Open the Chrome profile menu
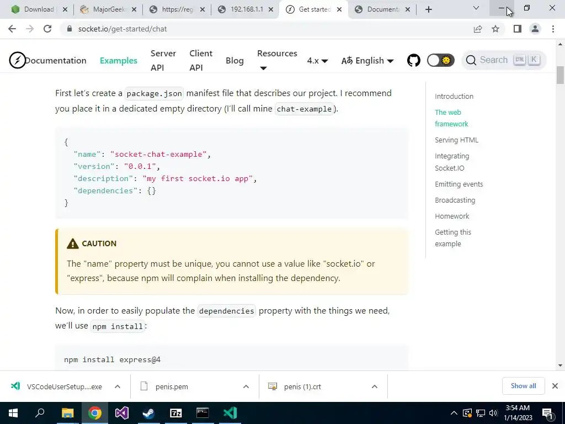 click(x=535, y=29)
